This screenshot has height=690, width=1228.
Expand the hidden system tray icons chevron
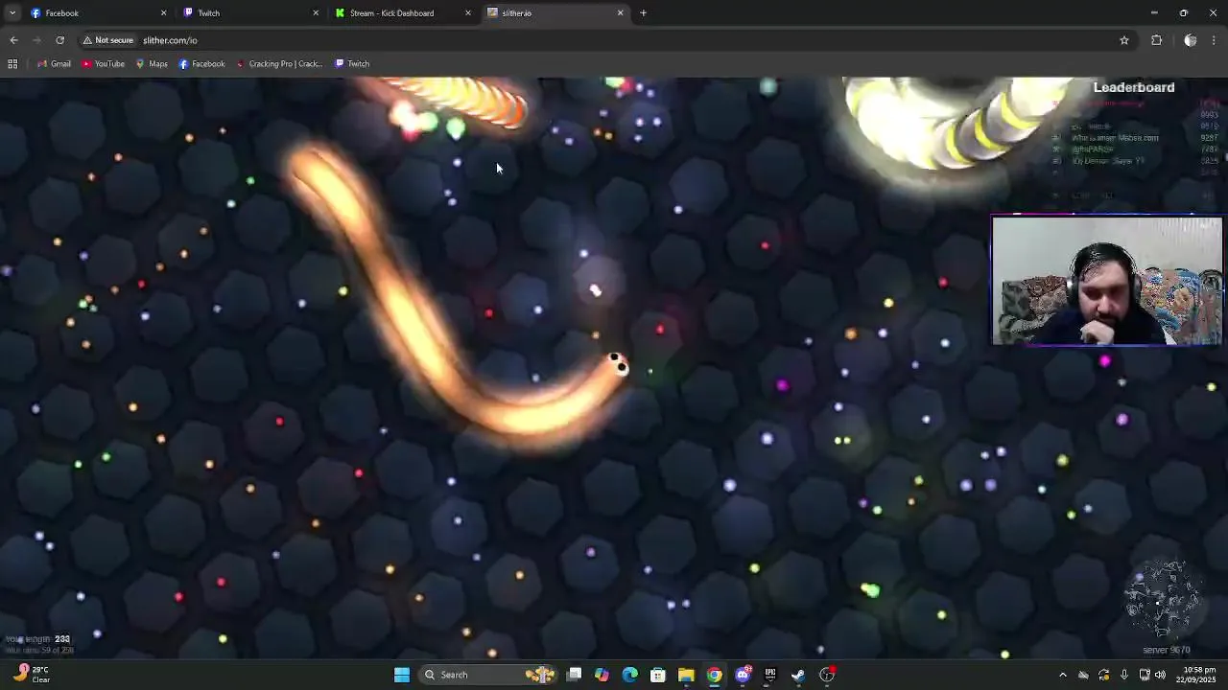(1062, 675)
